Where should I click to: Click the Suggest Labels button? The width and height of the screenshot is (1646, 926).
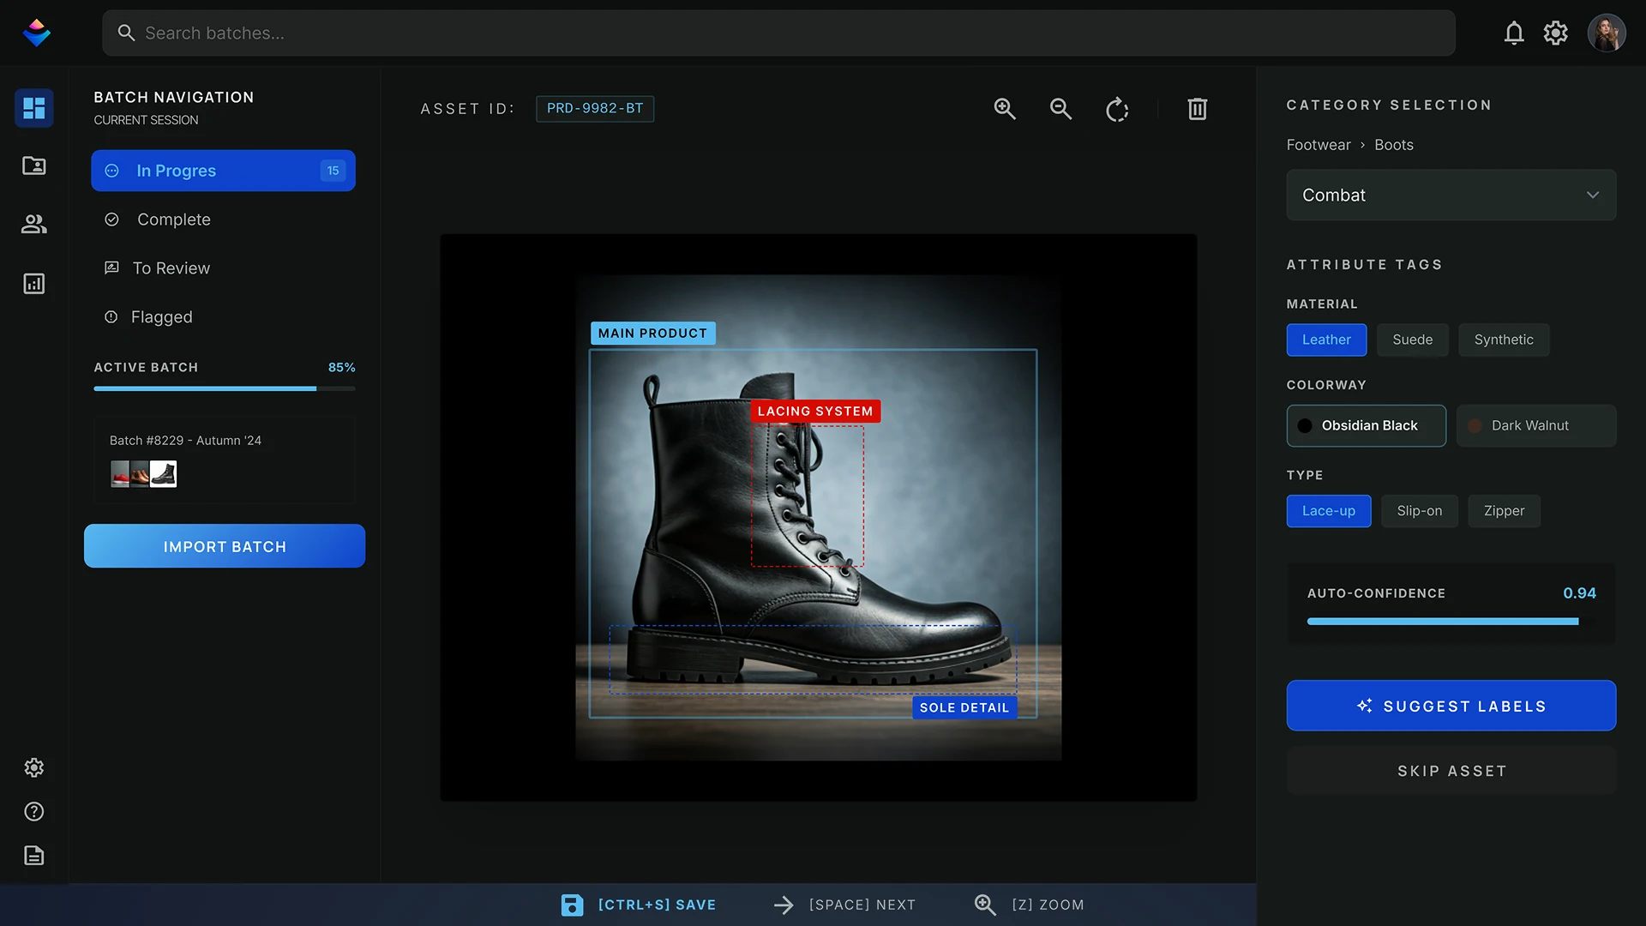(x=1451, y=706)
